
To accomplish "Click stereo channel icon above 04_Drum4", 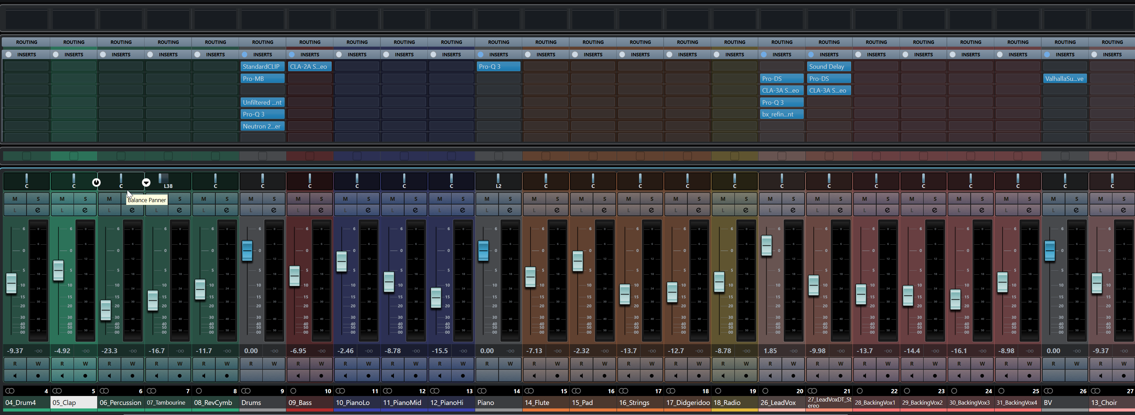I will tap(10, 391).
